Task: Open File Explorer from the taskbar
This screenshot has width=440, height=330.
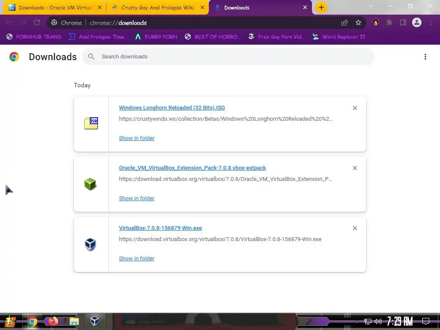Action: click(x=74, y=321)
